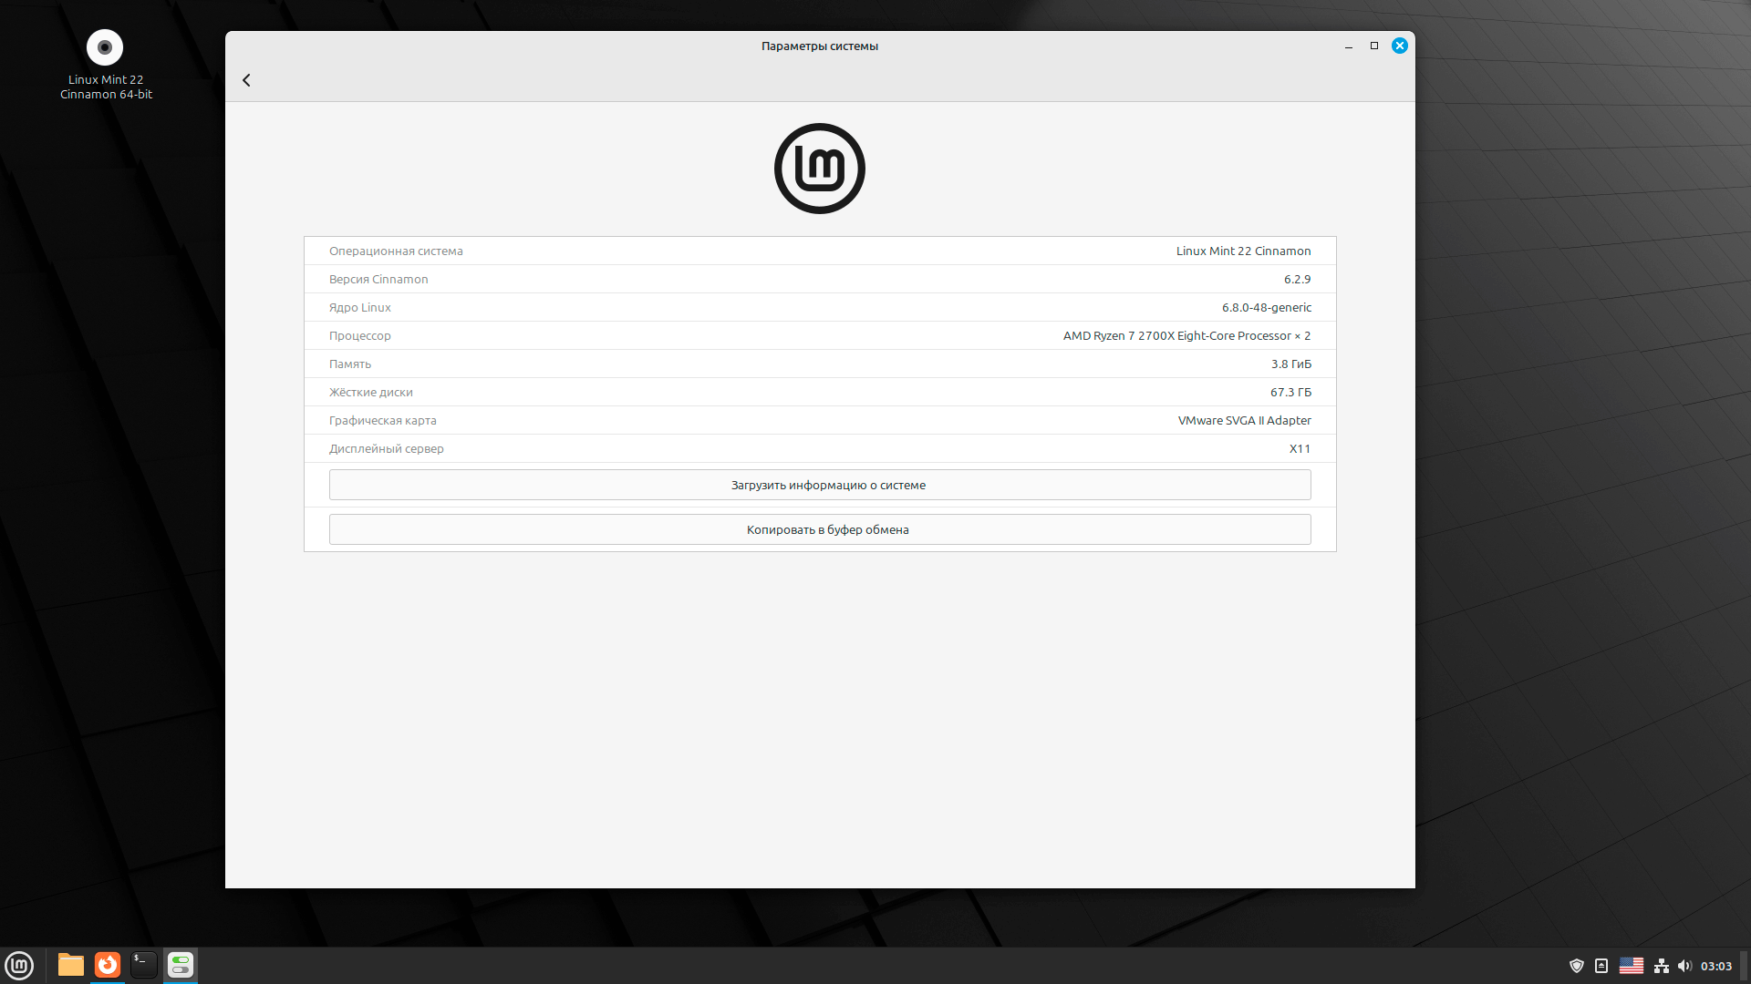Select the Операционная система row
1751x984 pixels.
[820, 251]
